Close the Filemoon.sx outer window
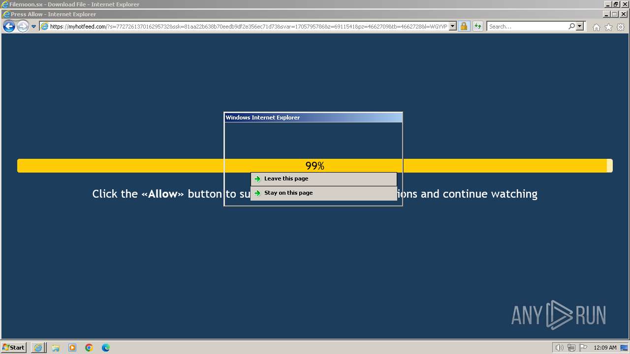The height and width of the screenshot is (354, 630). [x=625, y=4]
